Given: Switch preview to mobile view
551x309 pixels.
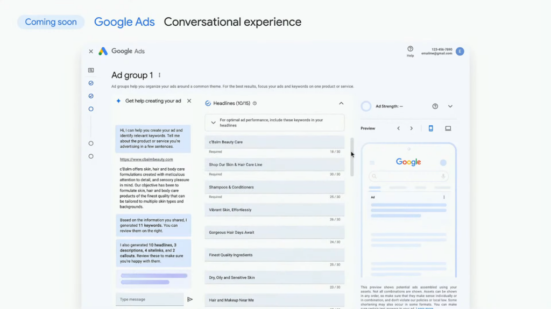Looking at the screenshot, I should click(431, 128).
